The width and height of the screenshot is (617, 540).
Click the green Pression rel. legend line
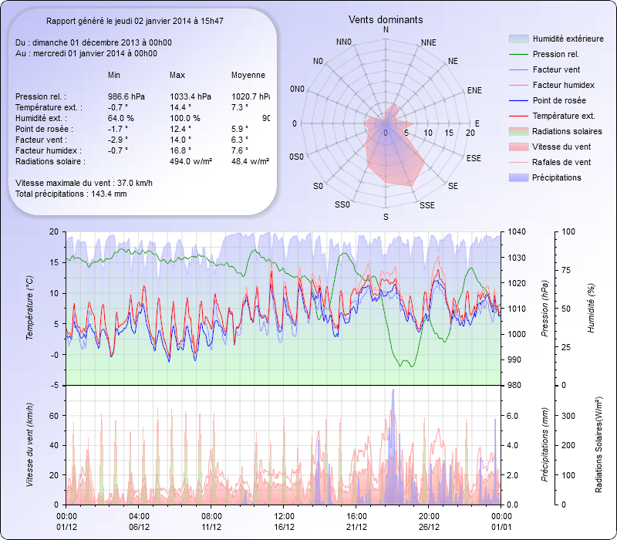pyautogui.click(x=528, y=54)
